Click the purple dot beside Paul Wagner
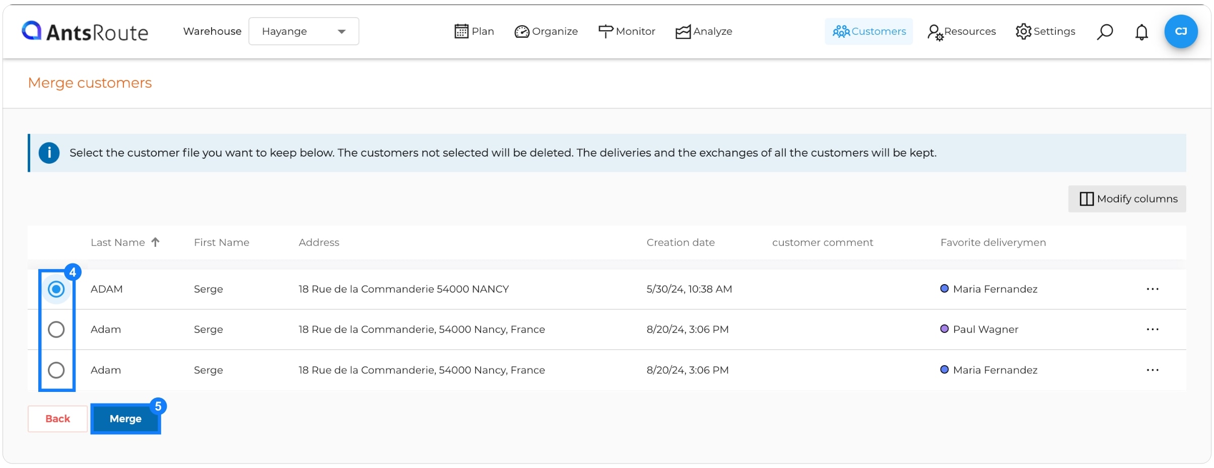 tap(945, 329)
